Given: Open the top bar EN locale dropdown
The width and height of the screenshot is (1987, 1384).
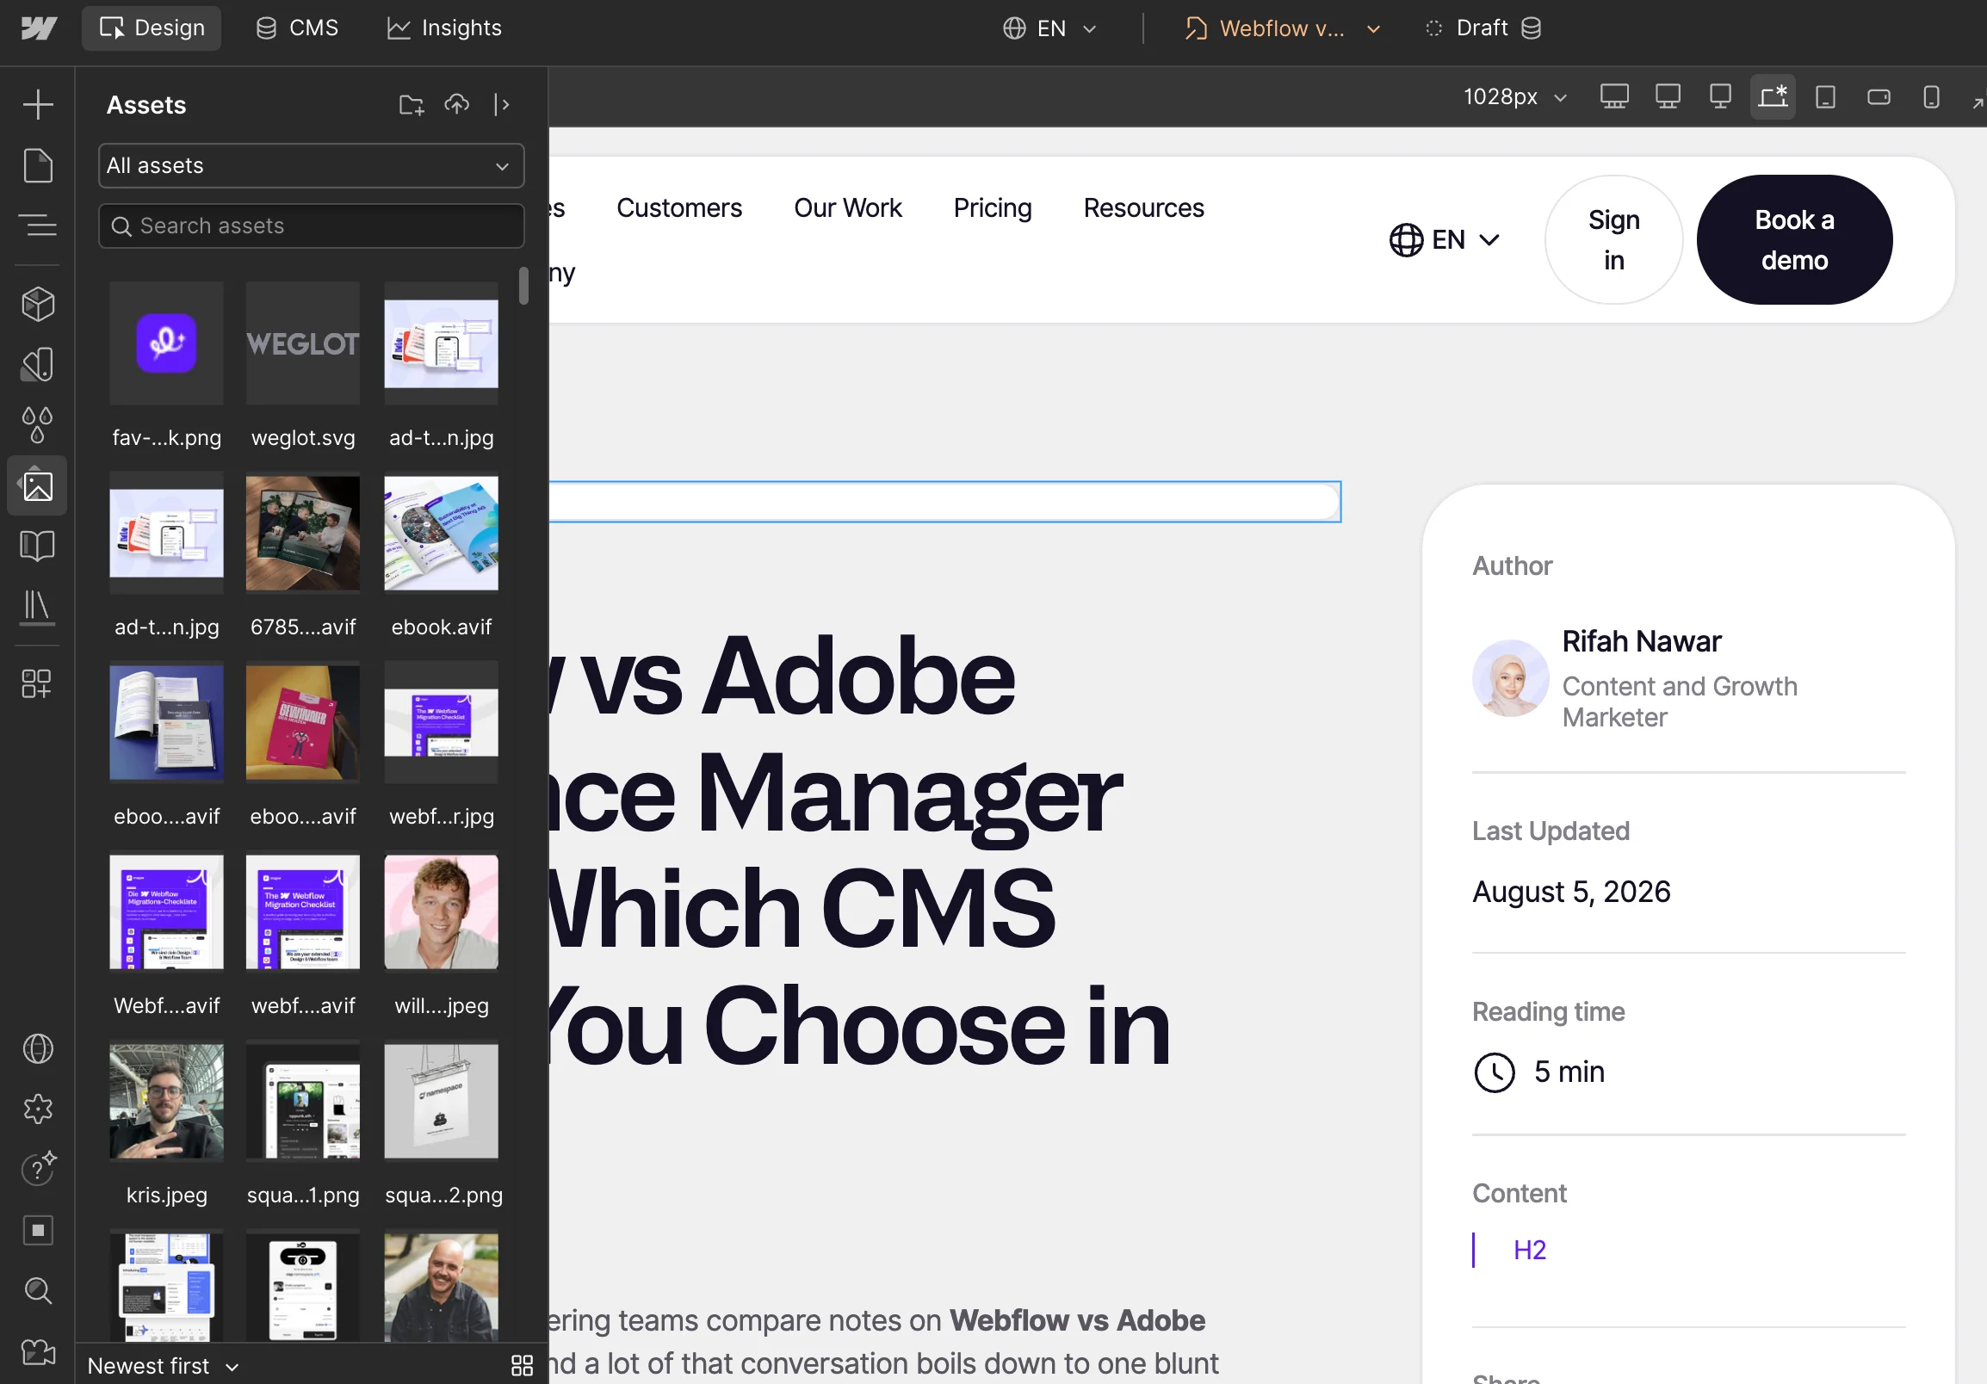Looking at the screenshot, I should (1049, 28).
